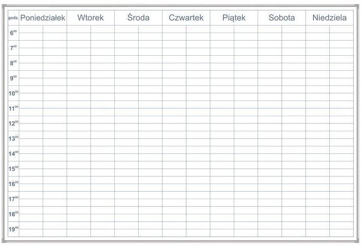
Task: Select the Sobota column header
Action: [x=282, y=18]
